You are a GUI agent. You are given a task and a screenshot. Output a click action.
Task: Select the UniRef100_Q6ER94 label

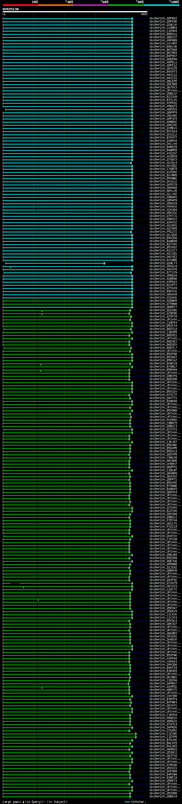point(163,59)
